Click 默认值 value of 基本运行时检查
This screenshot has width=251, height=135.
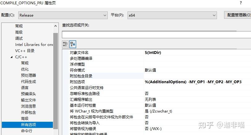click(150, 105)
